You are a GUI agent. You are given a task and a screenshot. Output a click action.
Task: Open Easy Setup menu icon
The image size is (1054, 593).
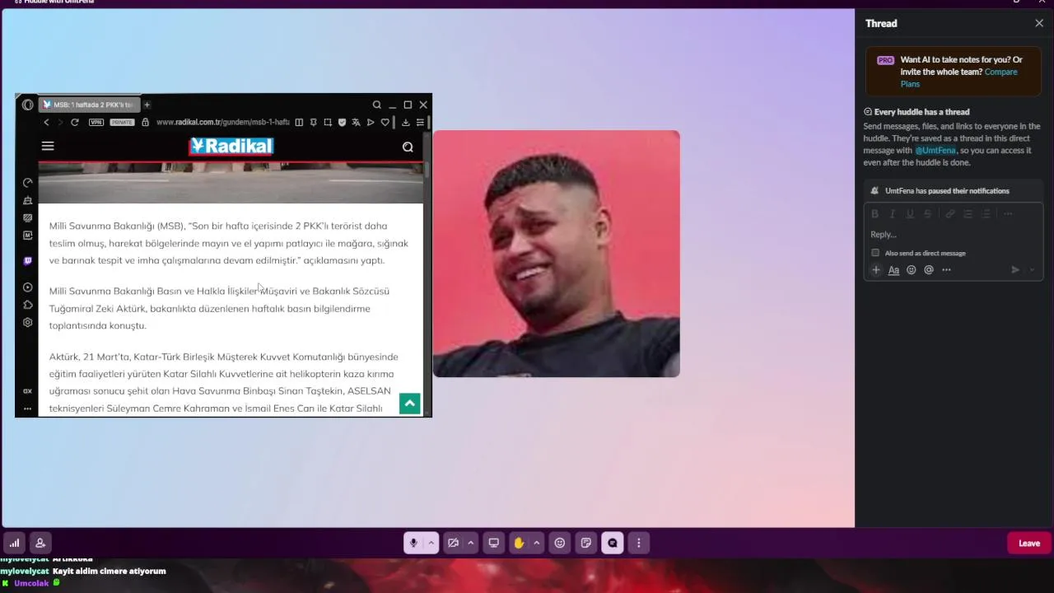420,122
